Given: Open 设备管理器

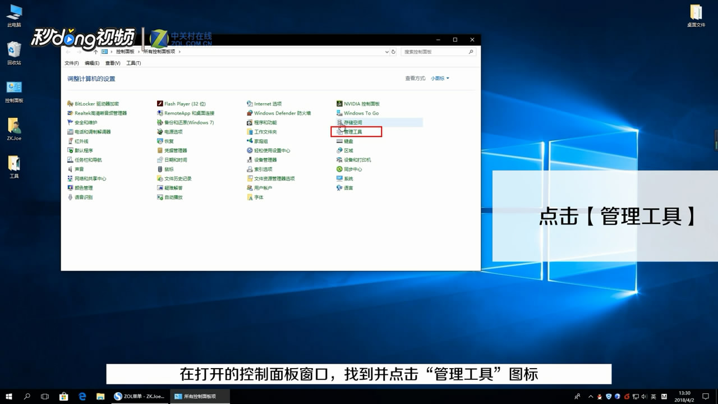Looking at the screenshot, I should pos(262,160).
